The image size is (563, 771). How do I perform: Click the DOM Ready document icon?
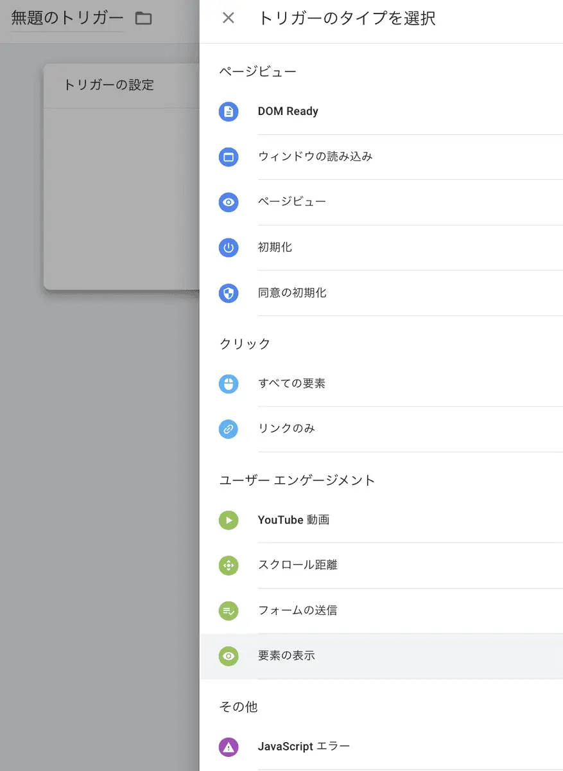[x=229, y=112]
